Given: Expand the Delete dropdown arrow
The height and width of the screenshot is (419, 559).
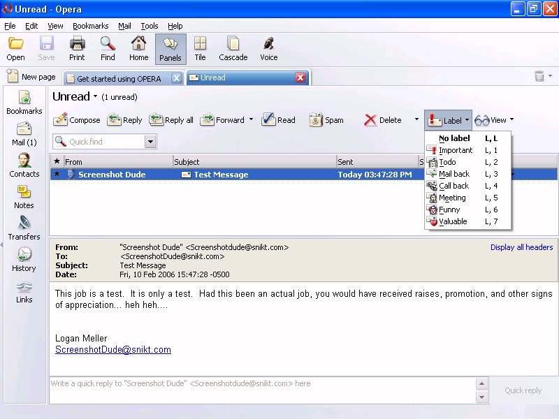Looking at the screenshot, I should tap(416, 119).
